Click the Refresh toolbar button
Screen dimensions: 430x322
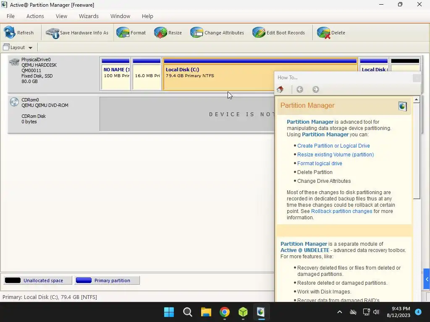pos(18,33)
